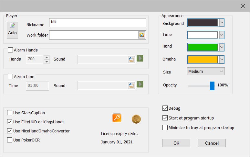The image size is (250, 157).
Task: Check Use StarsCaption
Action: click(10, 113)
